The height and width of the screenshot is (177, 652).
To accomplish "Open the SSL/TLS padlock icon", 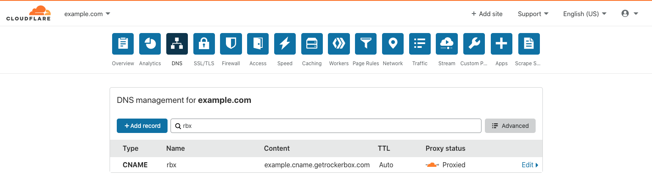I will [x=204, y=44].
